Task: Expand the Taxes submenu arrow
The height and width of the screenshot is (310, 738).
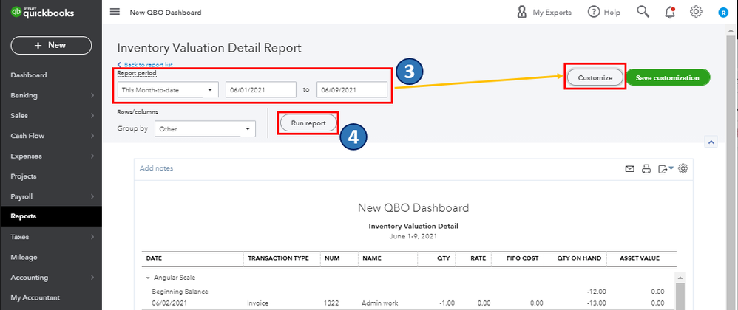Action: tap(92, 237)
